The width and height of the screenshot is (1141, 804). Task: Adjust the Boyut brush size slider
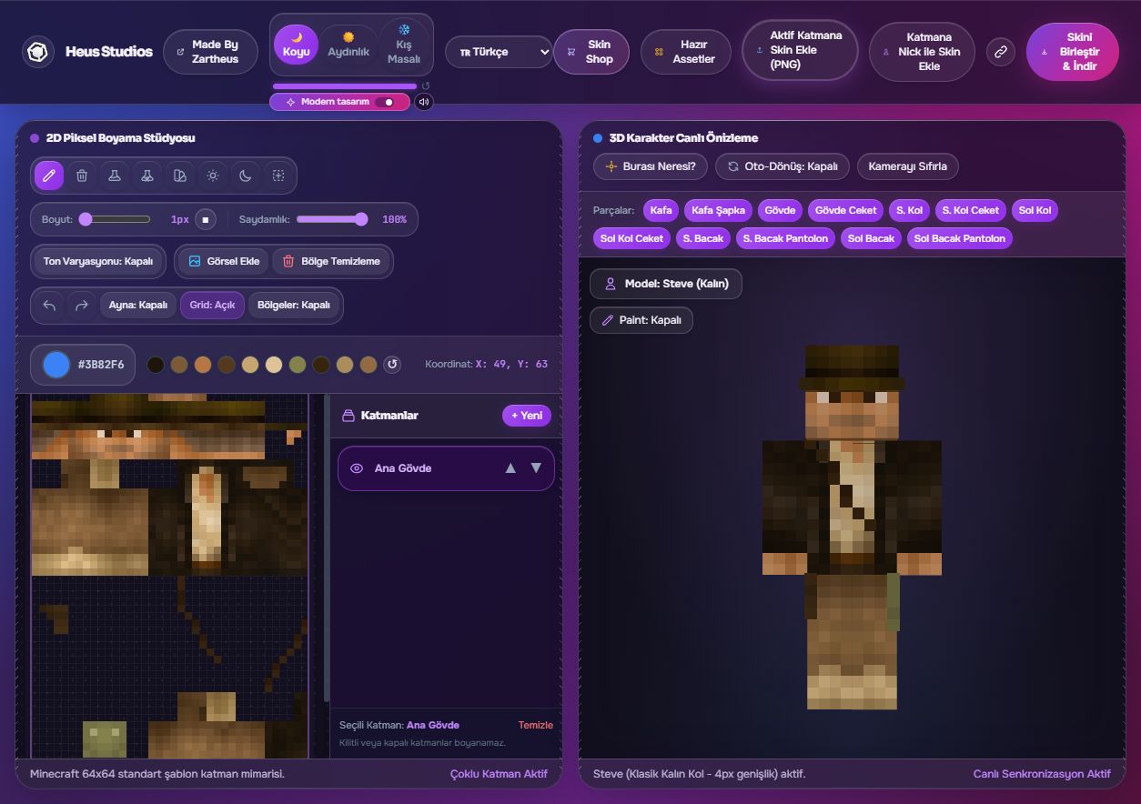pos(115,219)
